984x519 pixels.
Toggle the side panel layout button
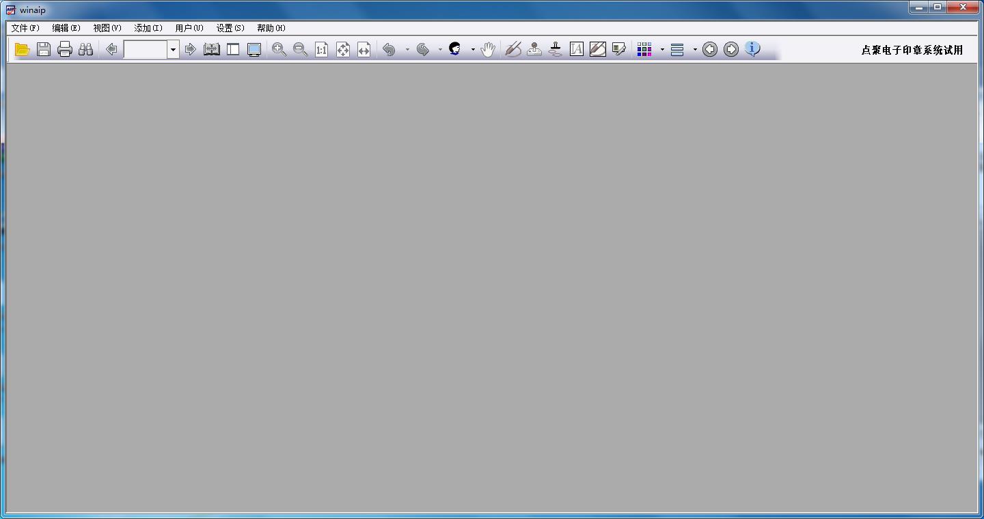click(233, 49)
